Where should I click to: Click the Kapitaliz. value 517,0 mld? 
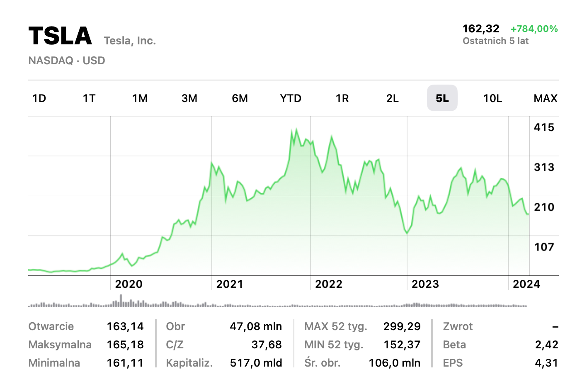(x=256, y=363)
